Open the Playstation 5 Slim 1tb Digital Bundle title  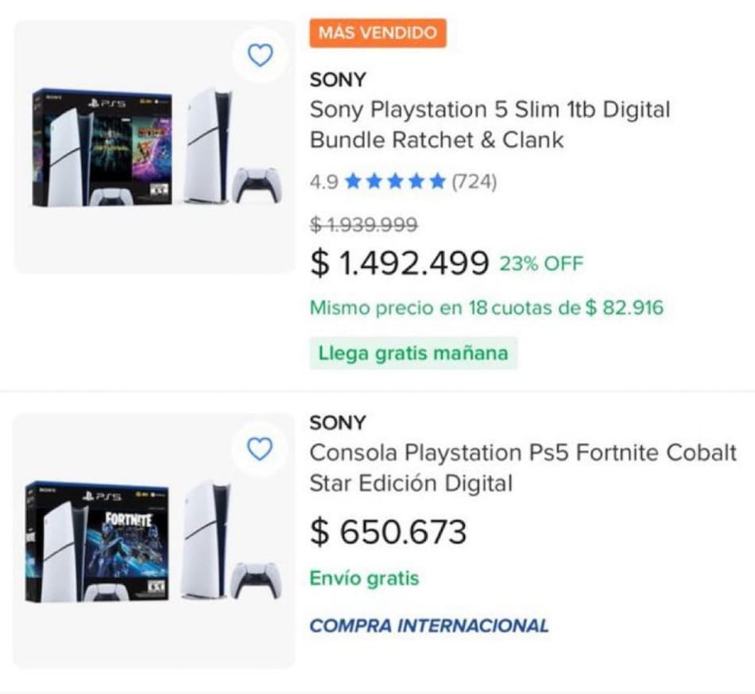pos(490,124)
